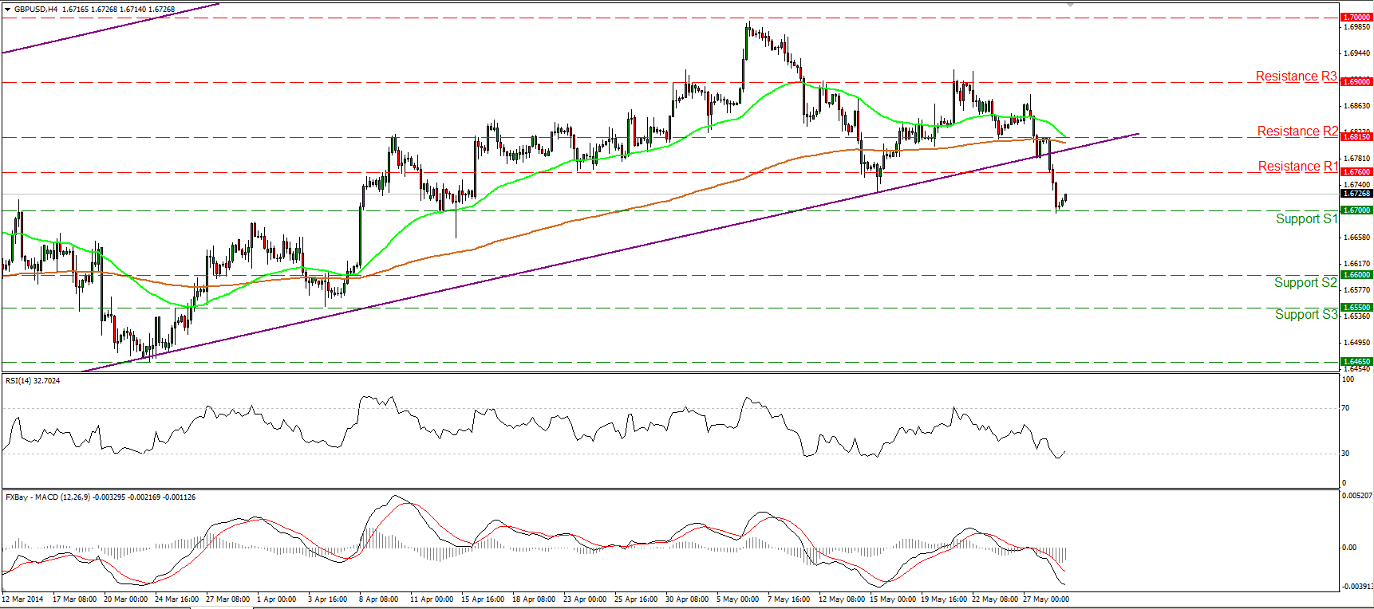The width and height of the screenshot is (1374, 609).
Task: Select the Support S3 label
Action: click(1306, 314)
